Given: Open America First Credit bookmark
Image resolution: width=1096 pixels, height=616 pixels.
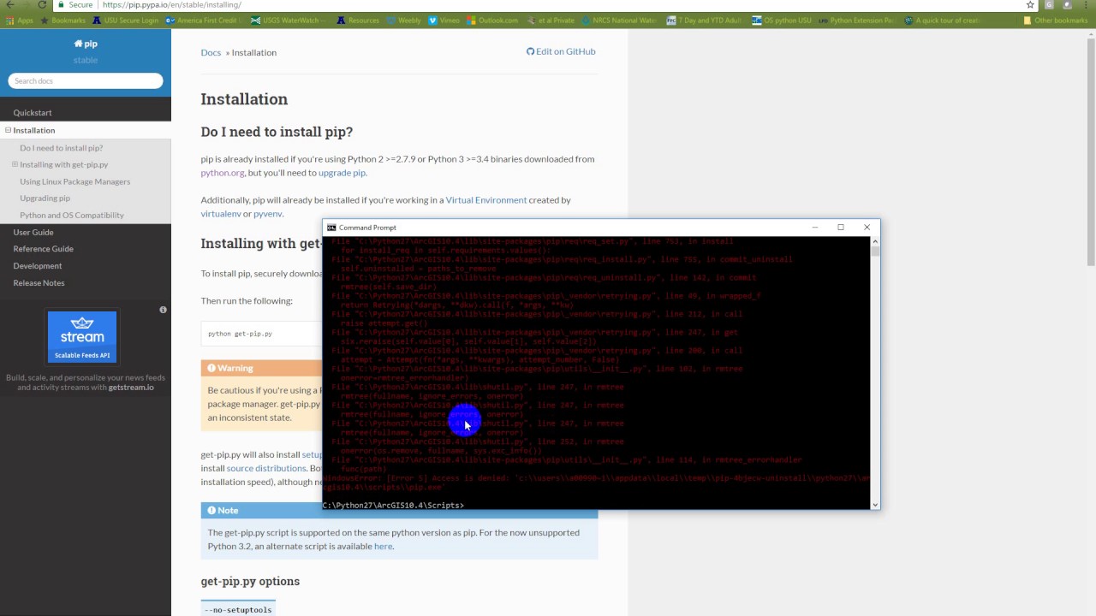Looking at the screenshot, I should click(x=201, y=21).
